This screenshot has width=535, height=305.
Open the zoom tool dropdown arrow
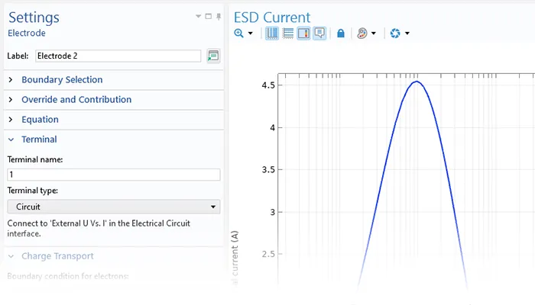point(249,34)
